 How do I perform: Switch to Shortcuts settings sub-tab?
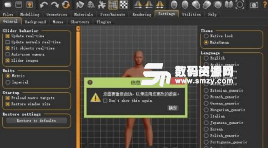(x=80, y=22)
